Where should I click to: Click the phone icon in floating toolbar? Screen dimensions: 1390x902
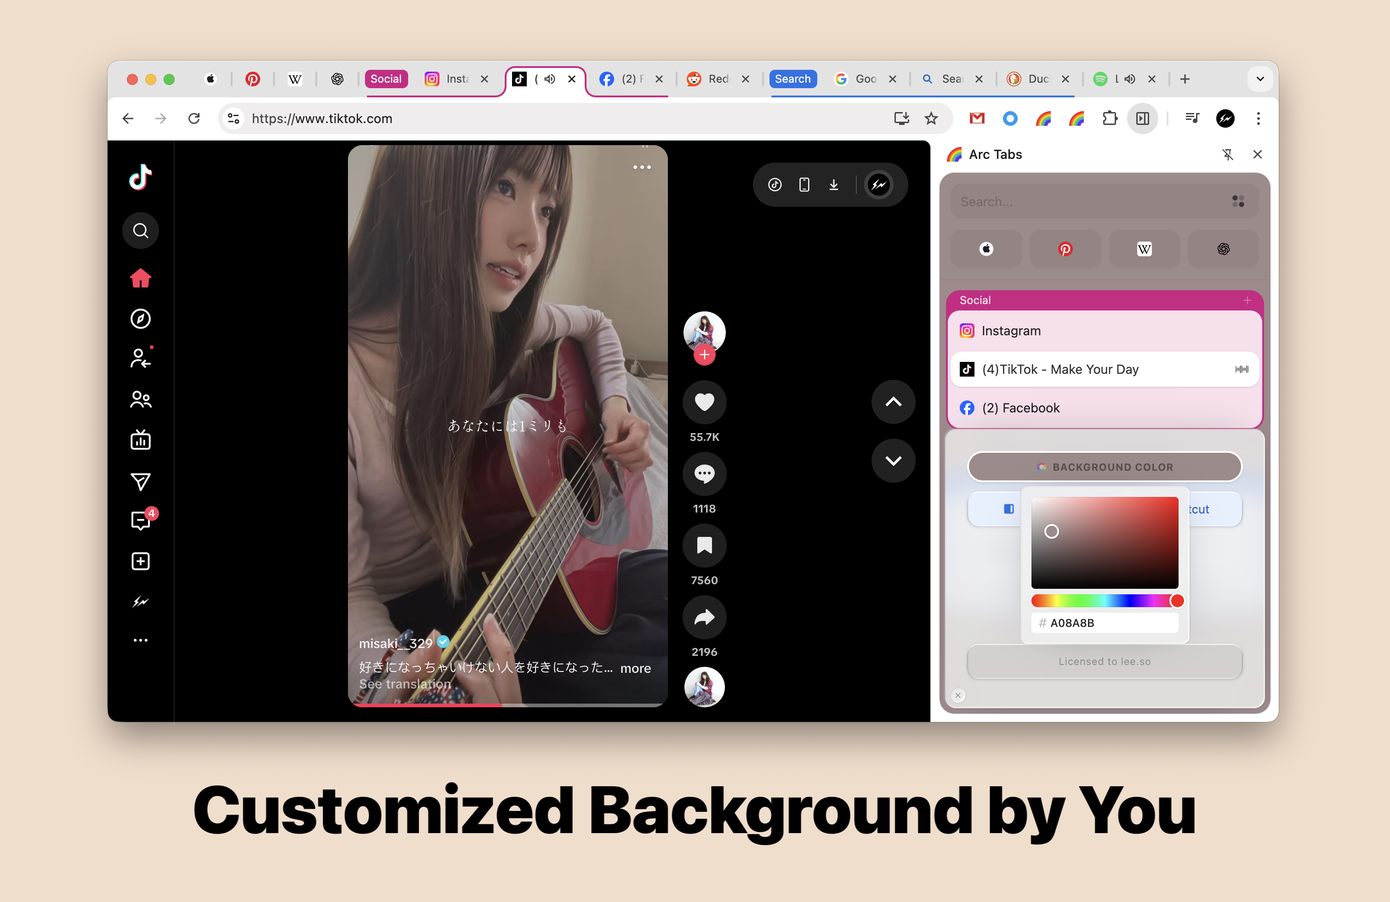click(804, 185)
